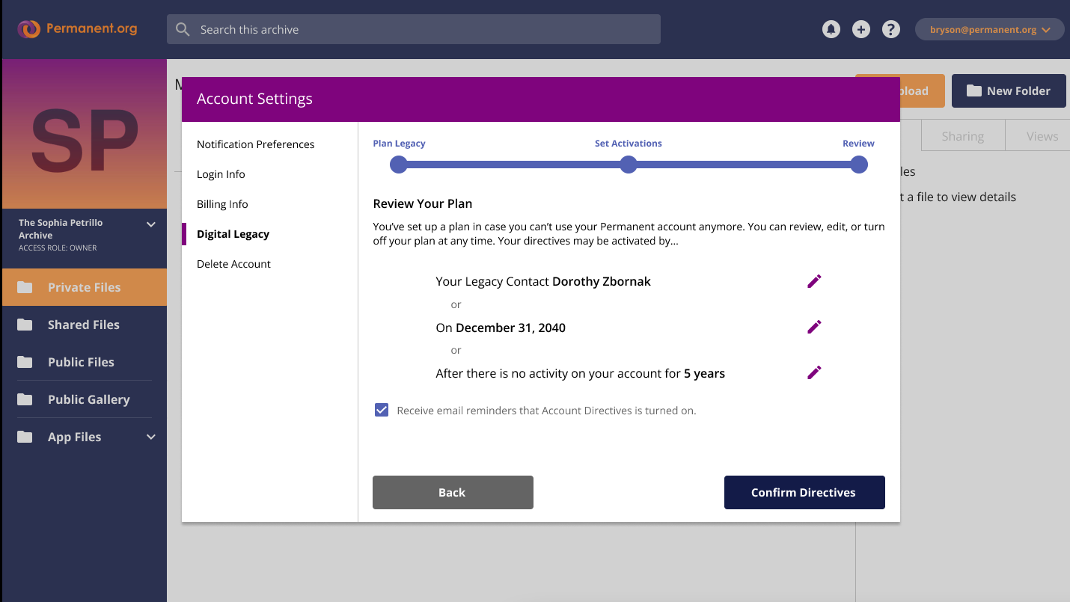This screenshot has width=1070, height=602.
Task: Jump to Set Activations progress step
Action: pos(629,165)
